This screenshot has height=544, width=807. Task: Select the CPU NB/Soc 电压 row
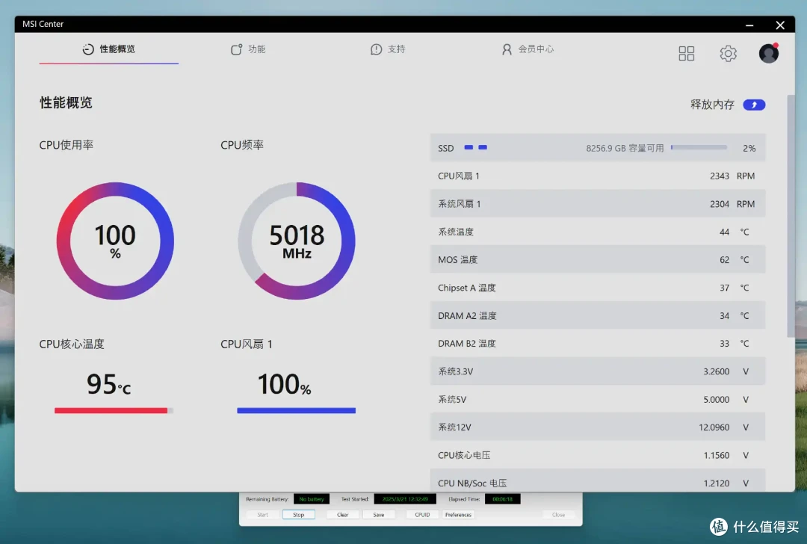pos(598,482)
